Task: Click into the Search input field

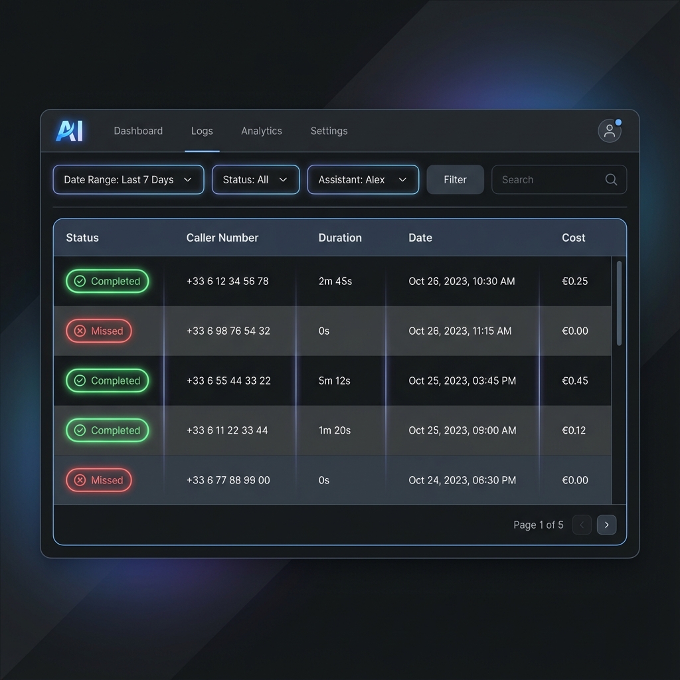Action: [x=548, y=180]
